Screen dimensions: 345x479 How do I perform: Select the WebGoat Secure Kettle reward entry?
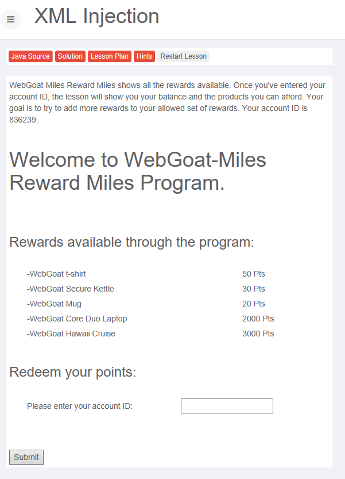(70, 289)
